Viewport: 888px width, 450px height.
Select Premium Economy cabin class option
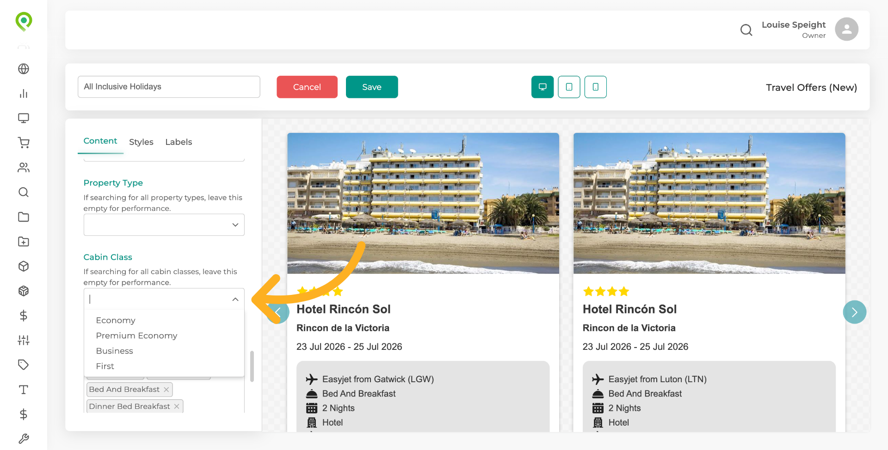[x=136, y=336]
